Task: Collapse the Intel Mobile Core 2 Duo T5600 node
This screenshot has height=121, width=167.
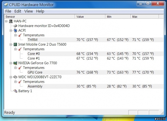Action: tap(11, 45)
